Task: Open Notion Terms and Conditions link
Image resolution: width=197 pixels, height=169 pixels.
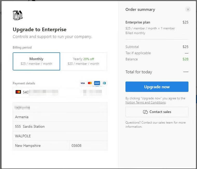Action: [145, 102]
